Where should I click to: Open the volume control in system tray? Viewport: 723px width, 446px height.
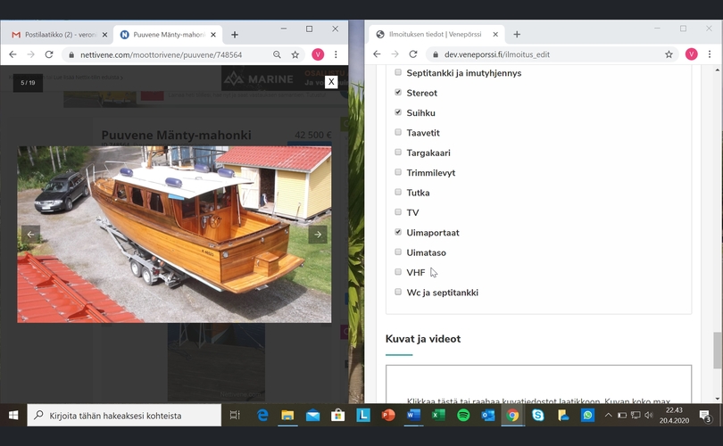(649, 415)
